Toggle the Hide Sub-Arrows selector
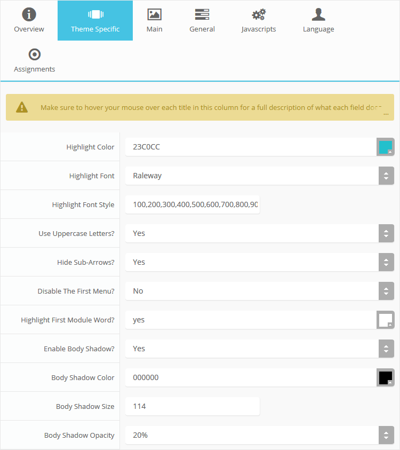400x450 pixels. (x=386, y=262)
